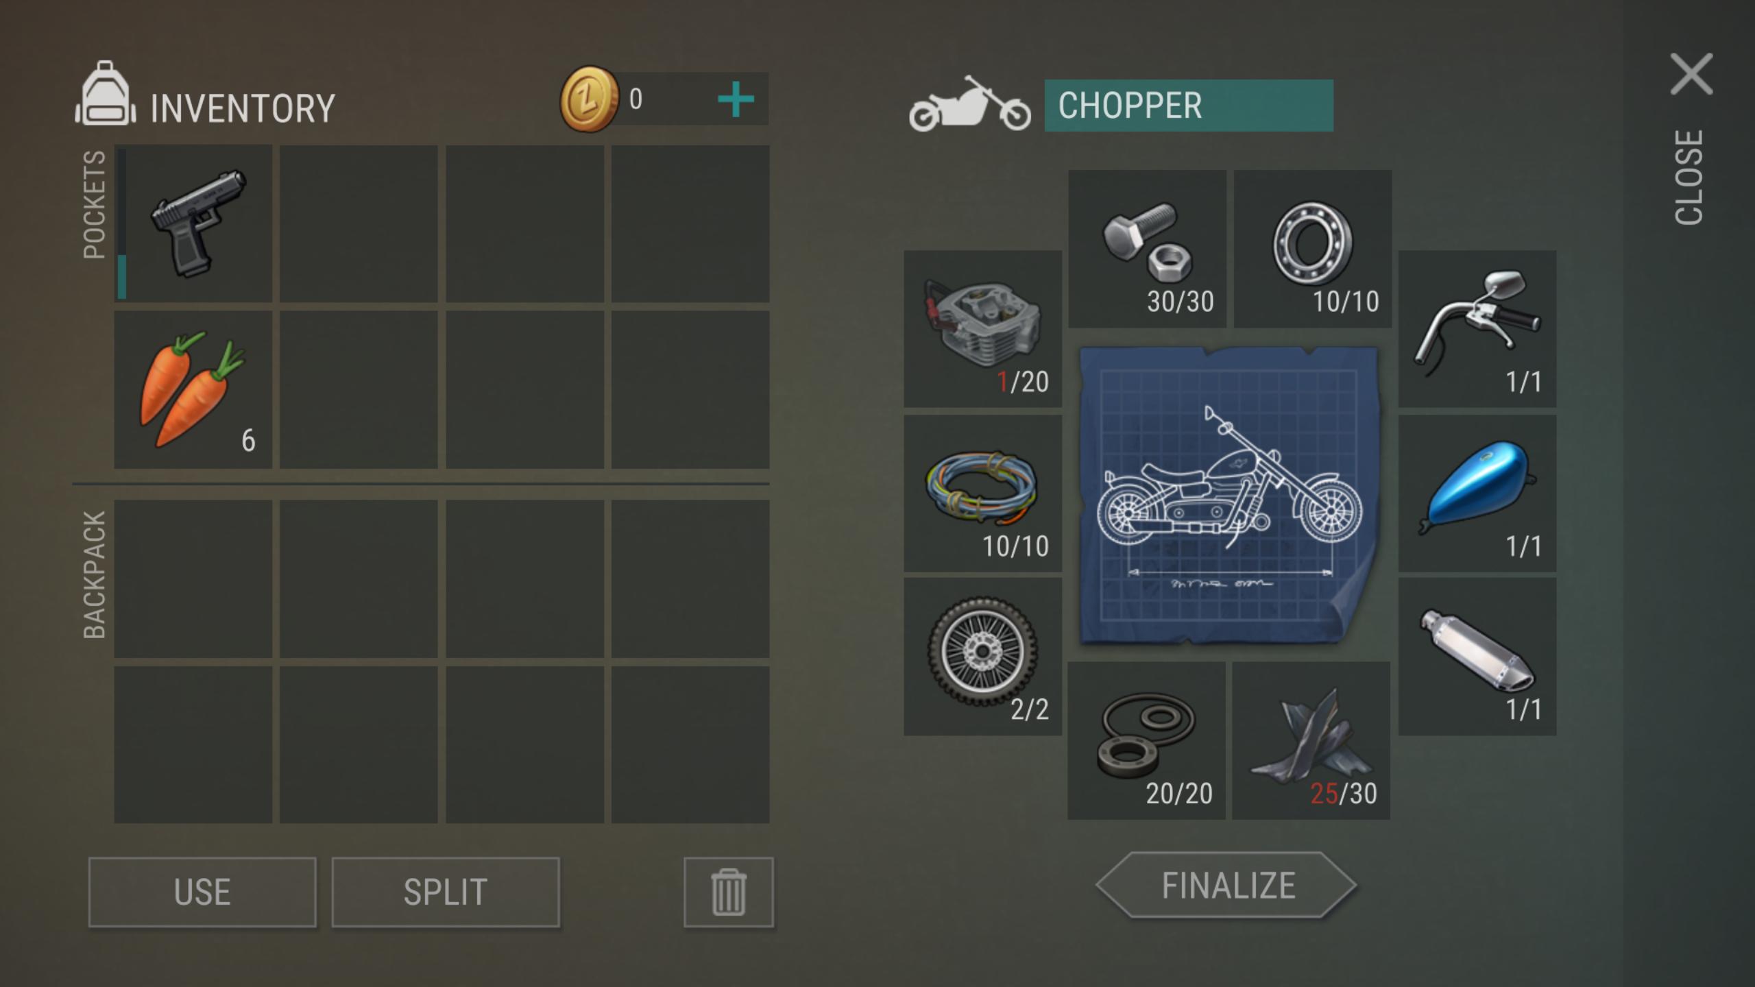
Task: Click the SPLIT button
Action: tap(446, 892)
